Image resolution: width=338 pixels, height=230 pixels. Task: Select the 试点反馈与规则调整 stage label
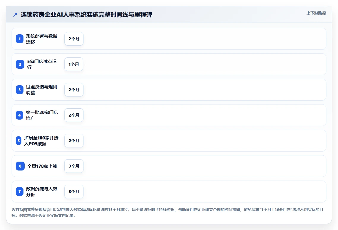(42, 90)
